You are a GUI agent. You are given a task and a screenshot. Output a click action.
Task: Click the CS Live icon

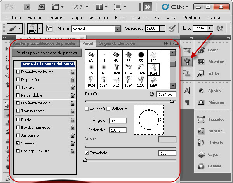(165, 7)
